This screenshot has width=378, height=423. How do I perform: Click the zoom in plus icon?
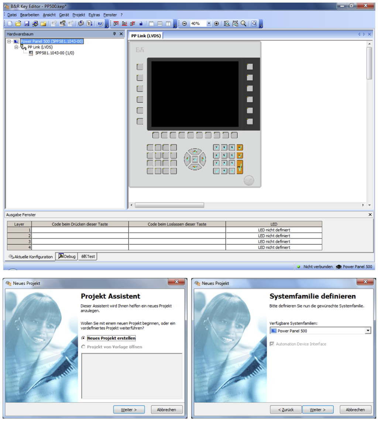pos(216,24)
